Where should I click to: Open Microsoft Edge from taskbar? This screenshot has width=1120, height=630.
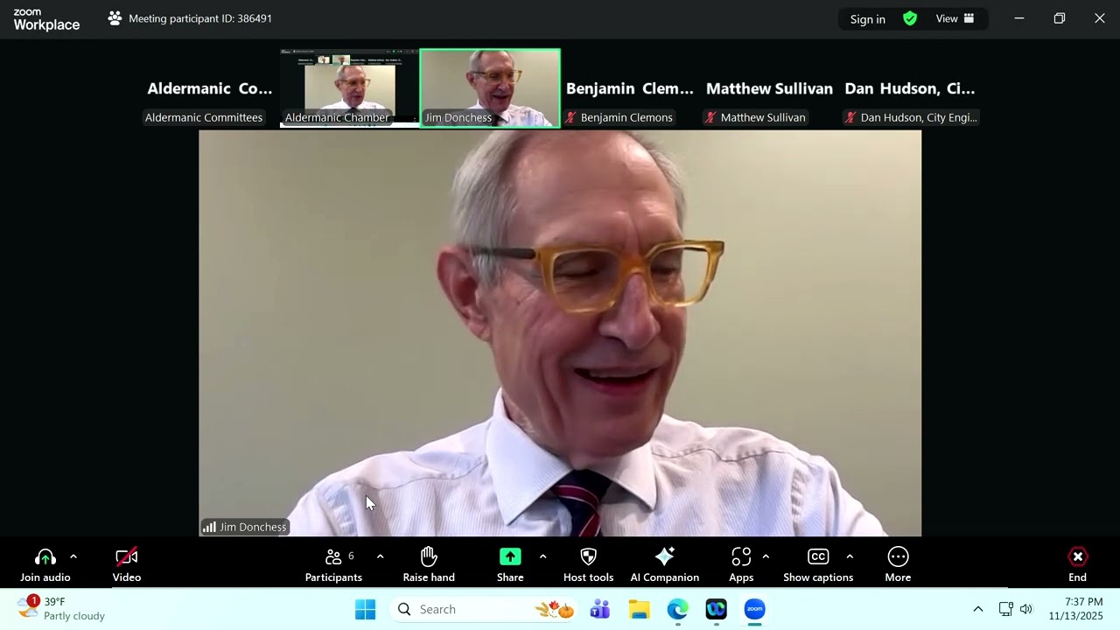(x=677, y=609)
